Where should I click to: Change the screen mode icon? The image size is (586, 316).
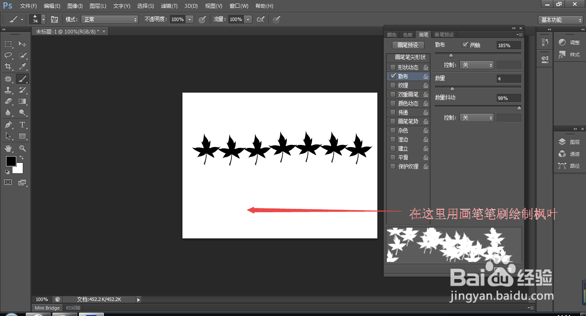[x=22, y=182]
